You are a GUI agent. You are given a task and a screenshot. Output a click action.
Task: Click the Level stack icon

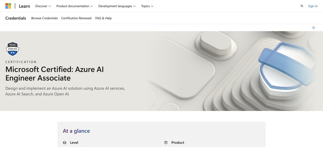(65, 142)
